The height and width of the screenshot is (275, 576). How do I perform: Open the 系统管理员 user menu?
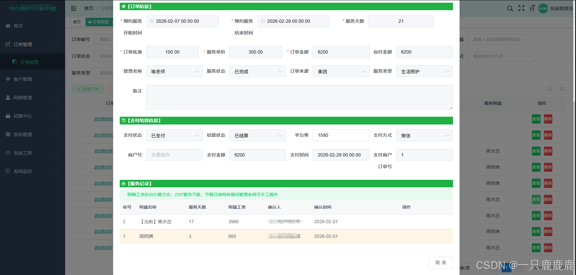click(561, 9)
